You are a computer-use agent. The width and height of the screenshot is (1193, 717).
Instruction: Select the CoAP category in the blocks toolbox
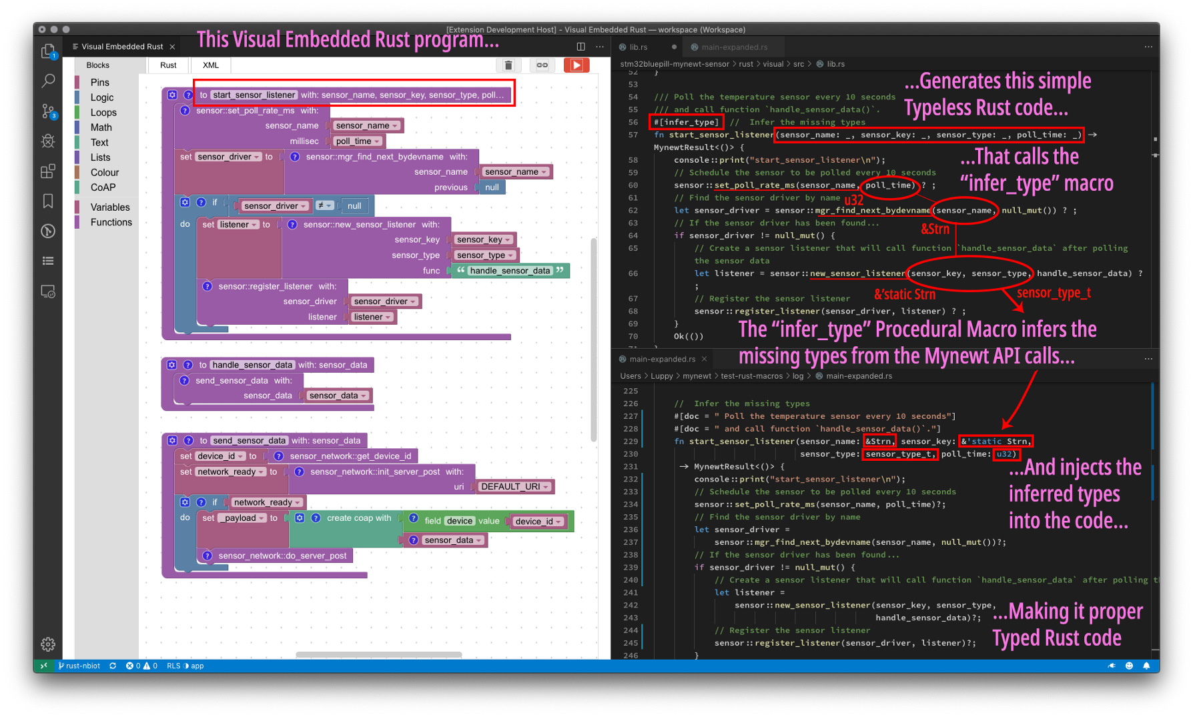[x=103, y=187]
